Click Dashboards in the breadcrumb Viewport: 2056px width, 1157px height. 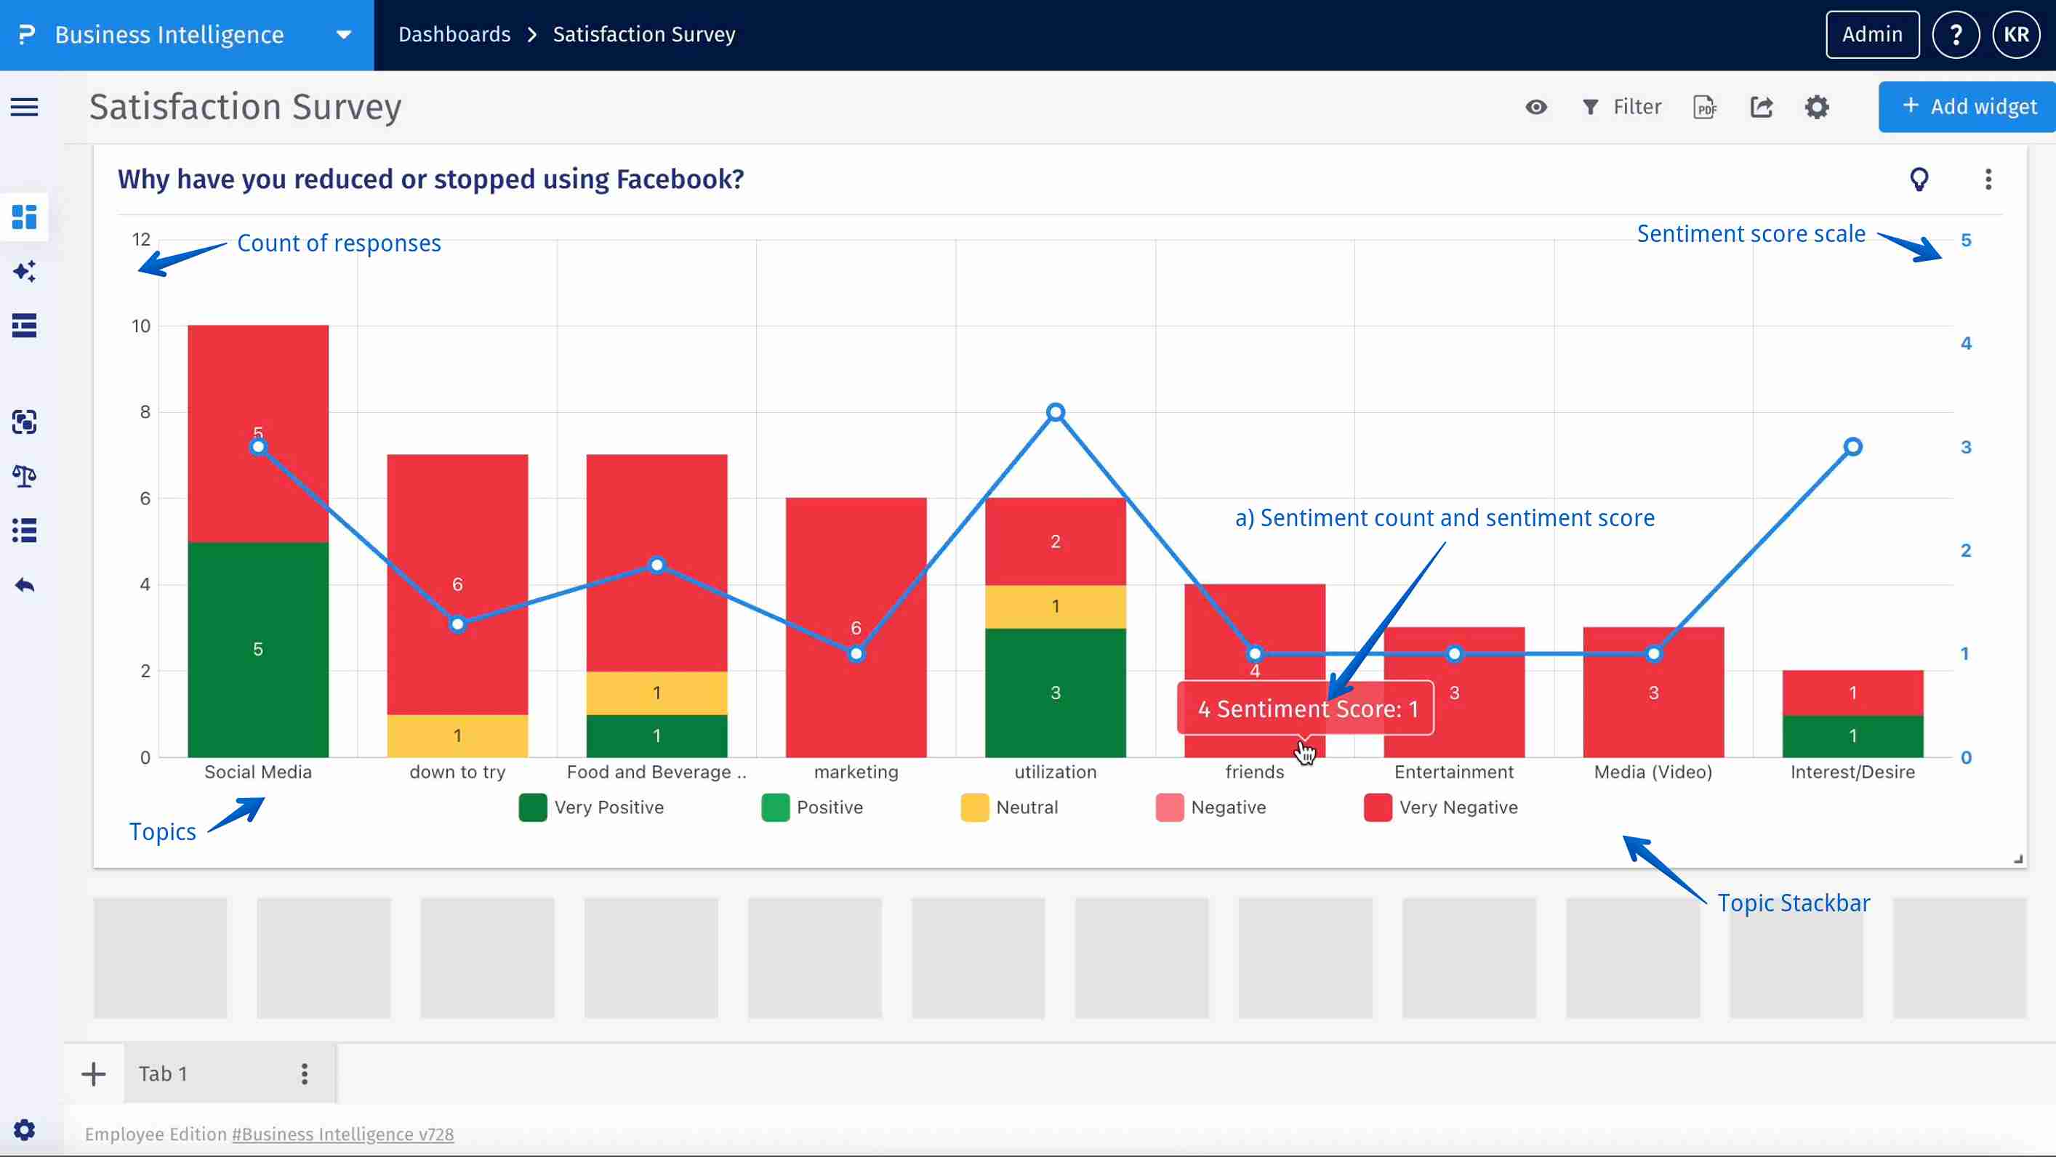click(x=454, y=35)
